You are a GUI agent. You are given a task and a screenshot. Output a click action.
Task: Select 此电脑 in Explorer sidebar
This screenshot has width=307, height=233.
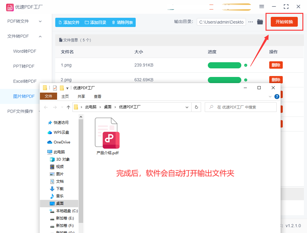(56, 152)
